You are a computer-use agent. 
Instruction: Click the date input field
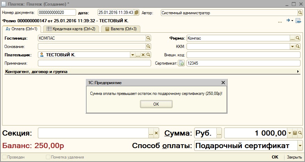point(116,13)
